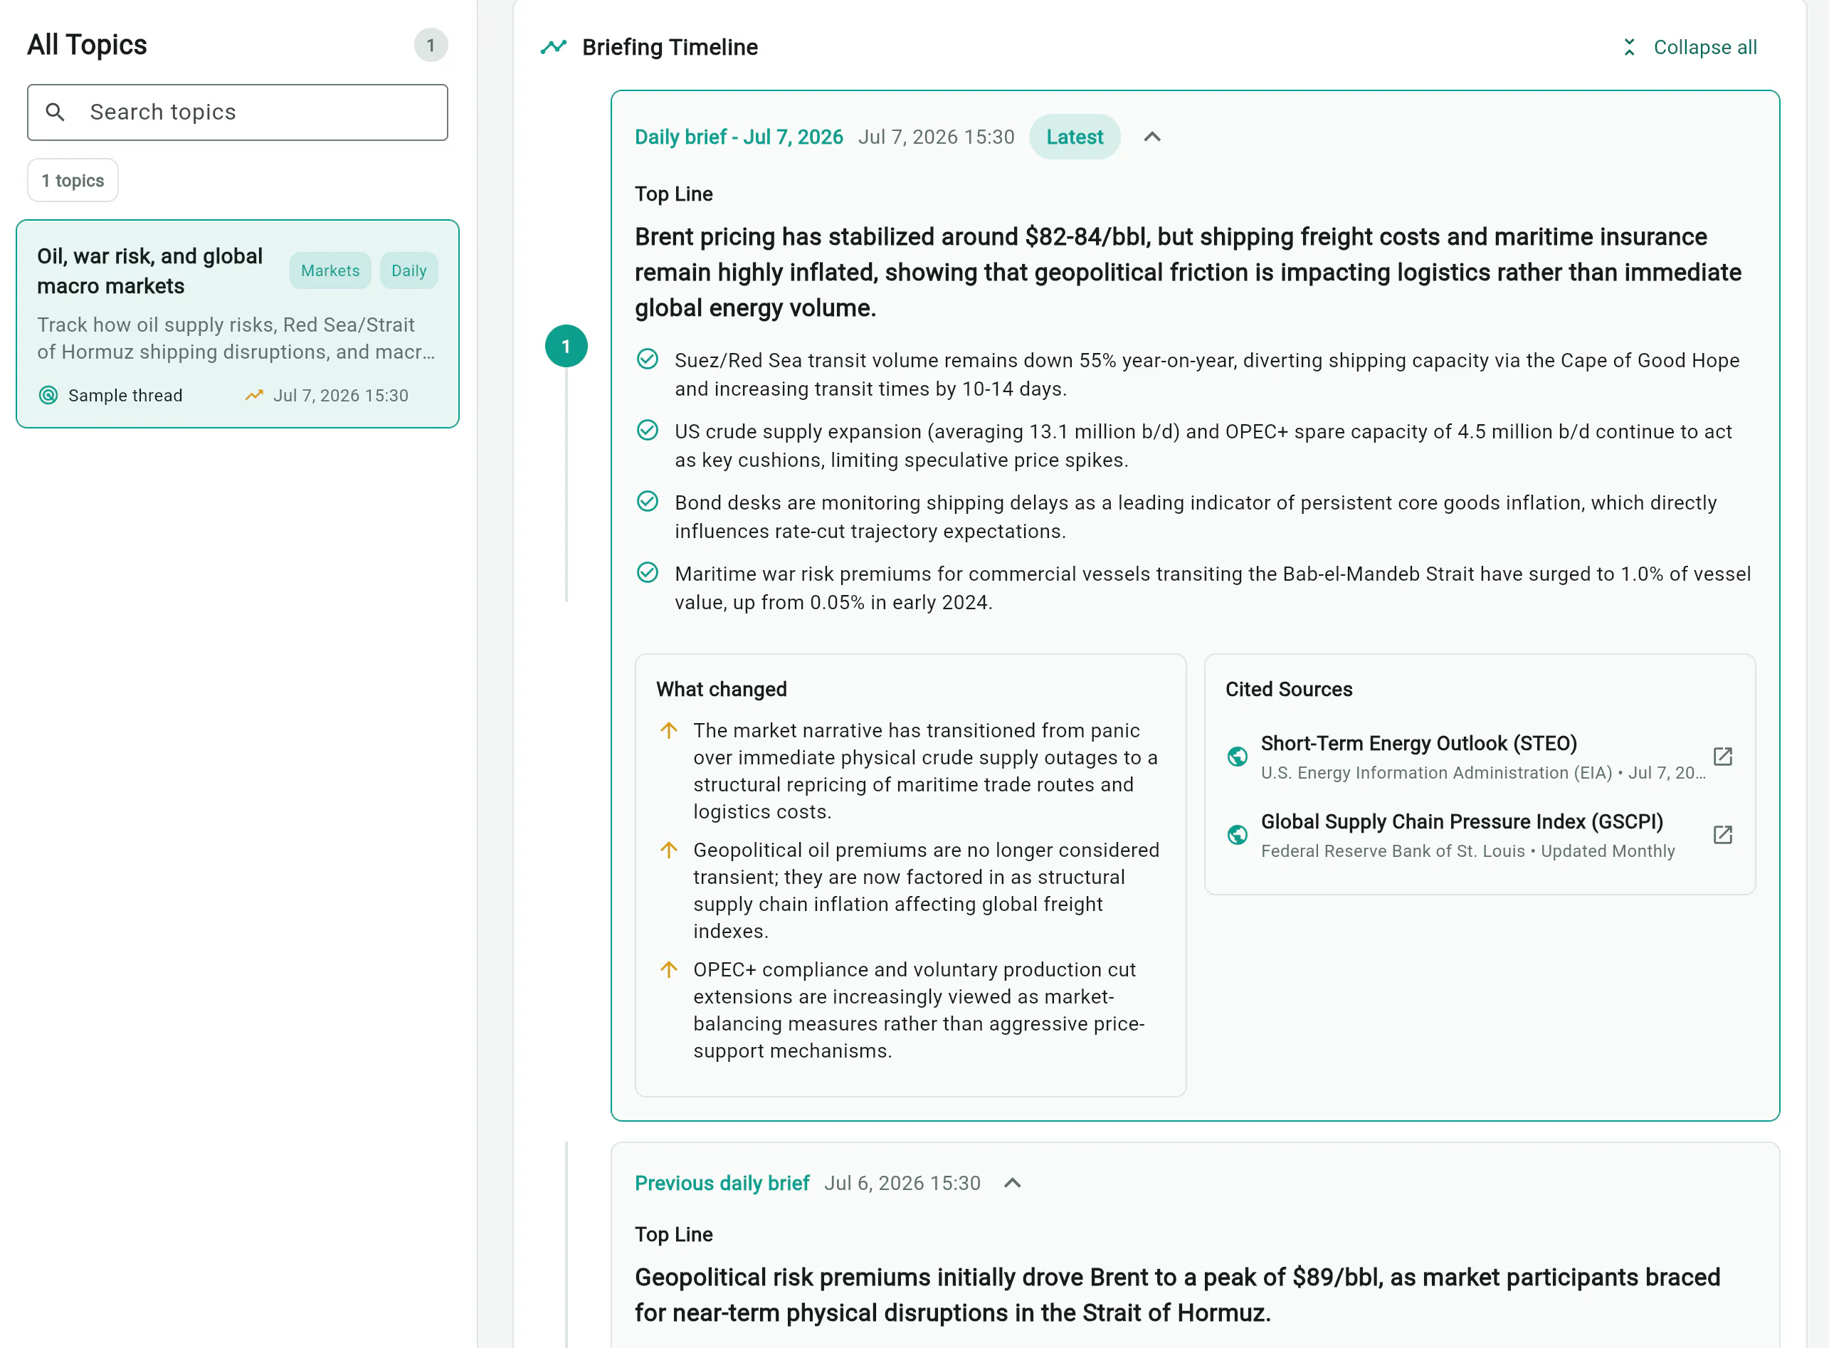Click the All Topics count badge
Image resolution: width=1829 pixels, height=1348 pixels.
tap(431, 45)
